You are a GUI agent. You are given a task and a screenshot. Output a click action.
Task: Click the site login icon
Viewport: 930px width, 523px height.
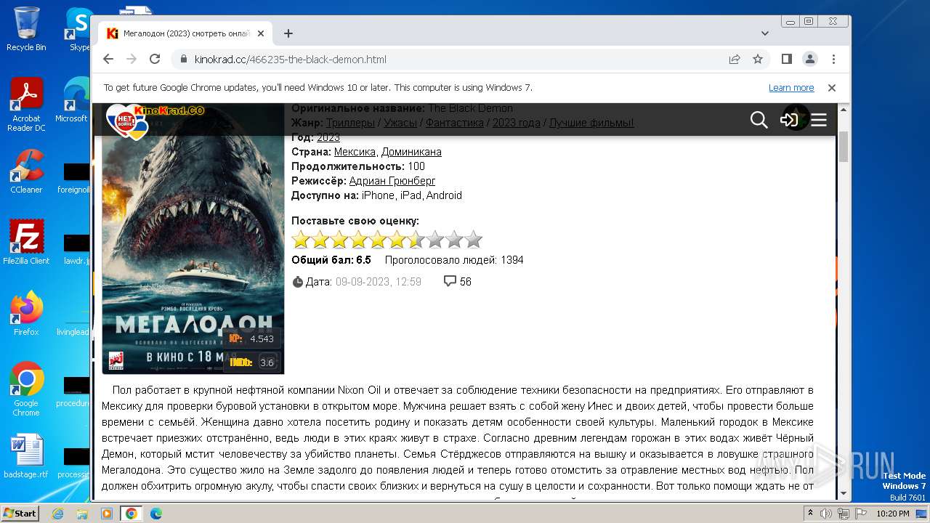pyautogui.click(x=789, y=120)
